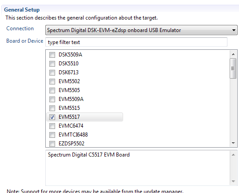The image size is (239, 193).
Task: Open the Connection dropdown arrow
Action: tap(234, 30)
